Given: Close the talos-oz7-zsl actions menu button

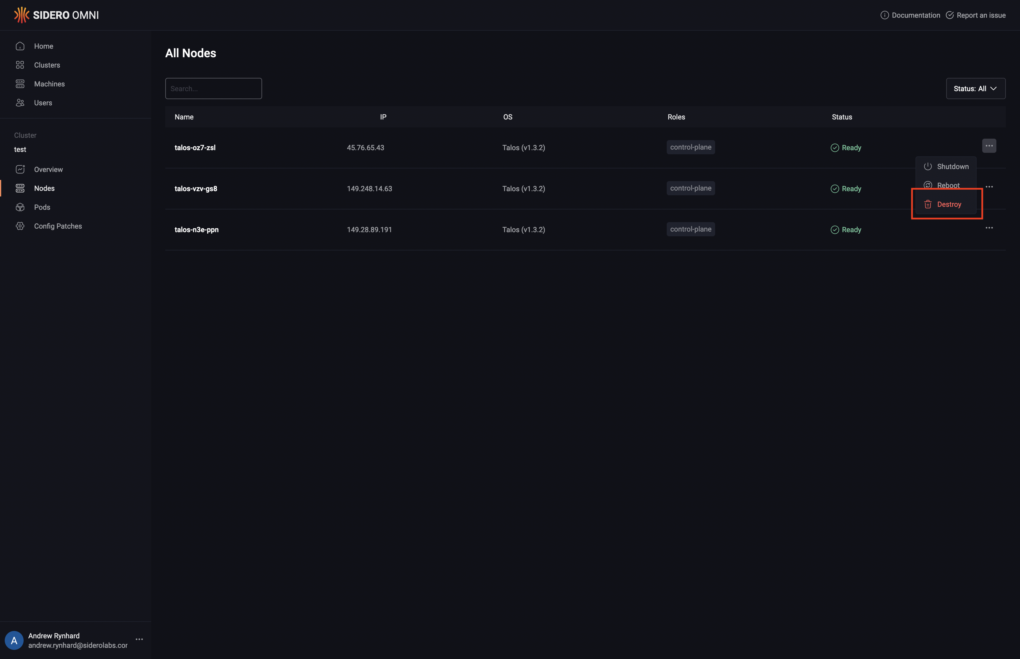Looking at the screenshot, I should click(x=989, y=146).
